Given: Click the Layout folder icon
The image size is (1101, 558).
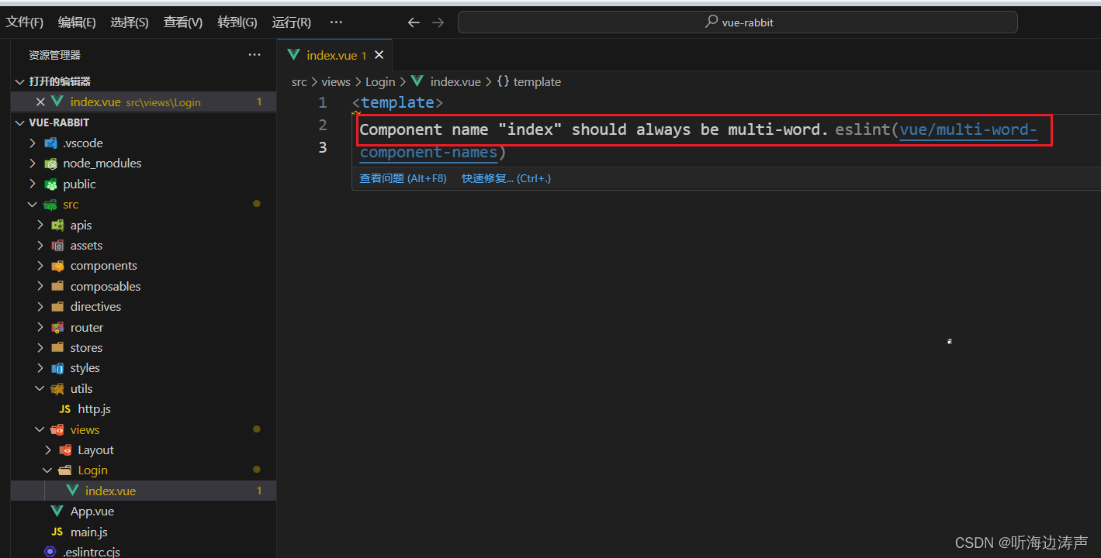Looking at the screenshot, I should pos(65,450).
